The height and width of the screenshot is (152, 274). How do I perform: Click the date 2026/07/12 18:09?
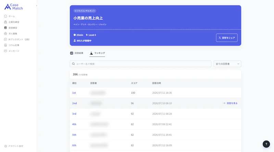(x=162, y=146)
